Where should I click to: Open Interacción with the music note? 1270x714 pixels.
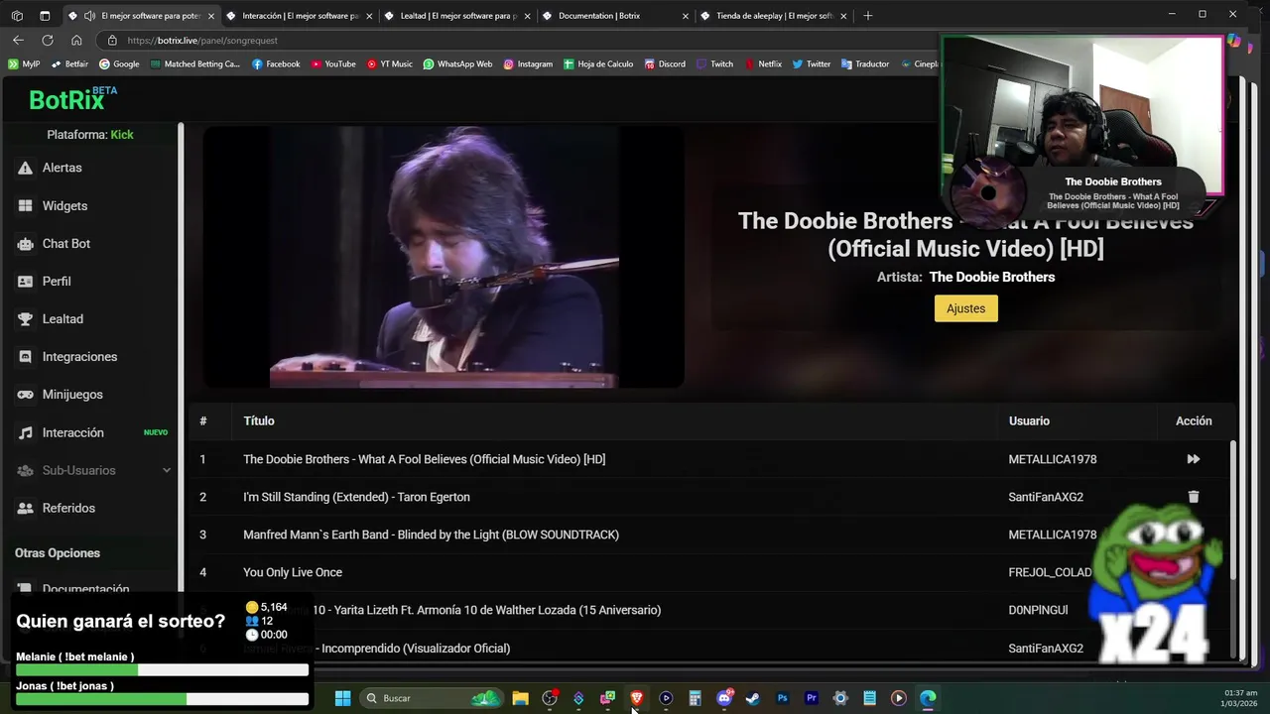click(72, 432)
